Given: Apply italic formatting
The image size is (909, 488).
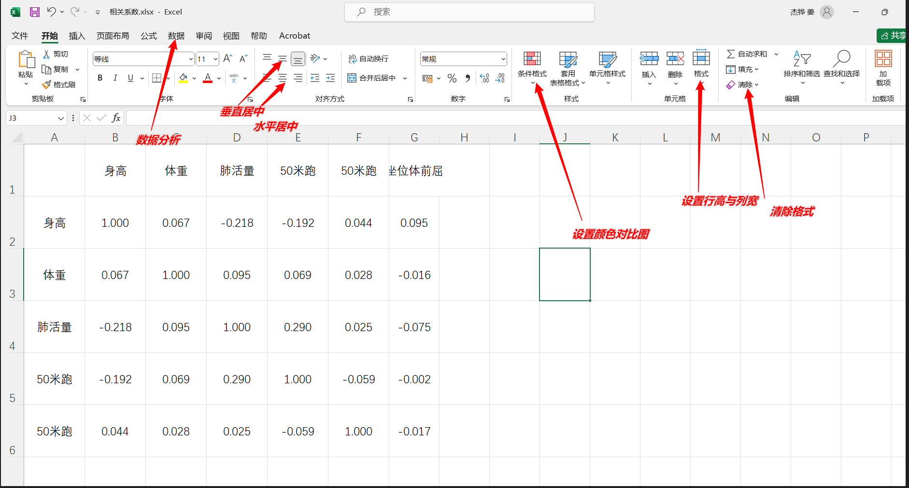Looking at the screenshot, I should (115, 78).
